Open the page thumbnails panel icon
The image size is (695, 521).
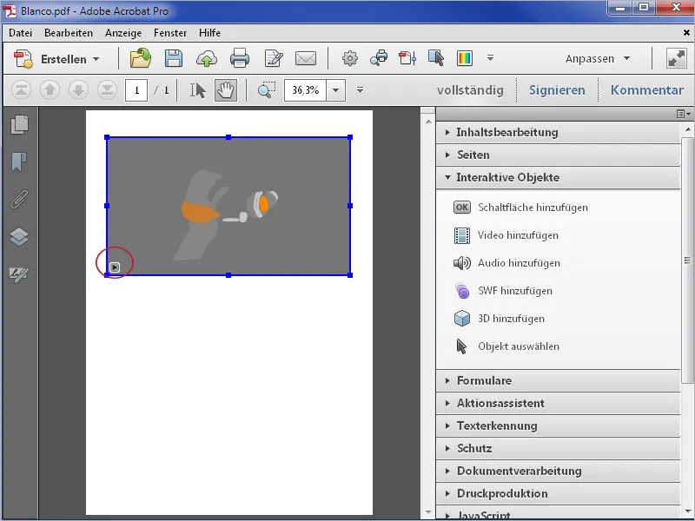(x=19, y=124)
